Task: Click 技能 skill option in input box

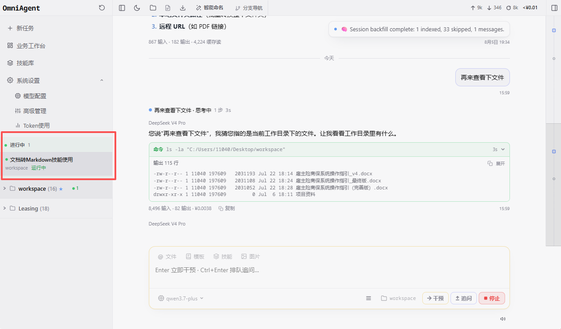Action: point(223,256)
